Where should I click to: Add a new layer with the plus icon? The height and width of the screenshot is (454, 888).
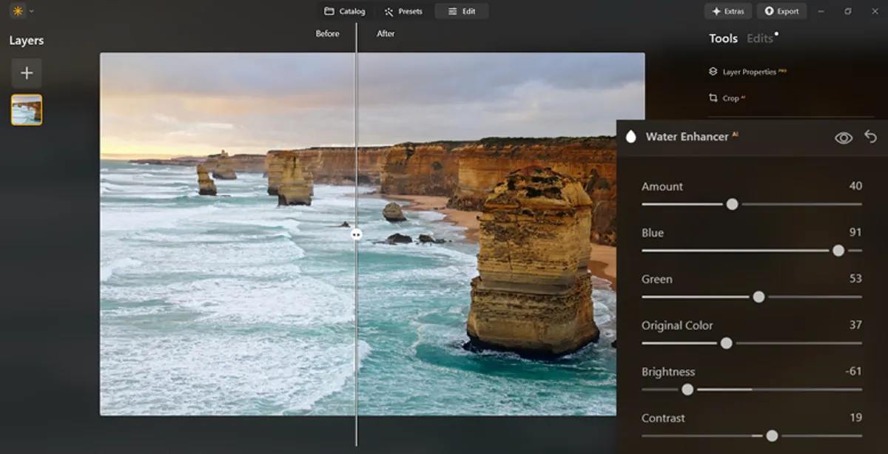point(26,72)
